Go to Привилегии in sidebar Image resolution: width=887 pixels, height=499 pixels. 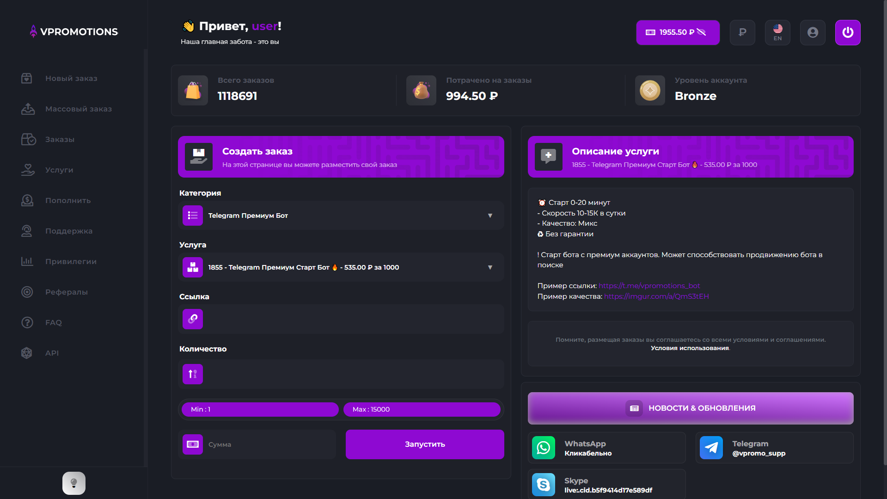pos(71,261)
